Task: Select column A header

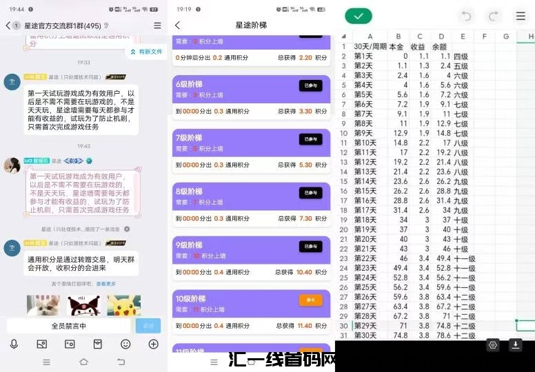Action: tap(370, 36)
